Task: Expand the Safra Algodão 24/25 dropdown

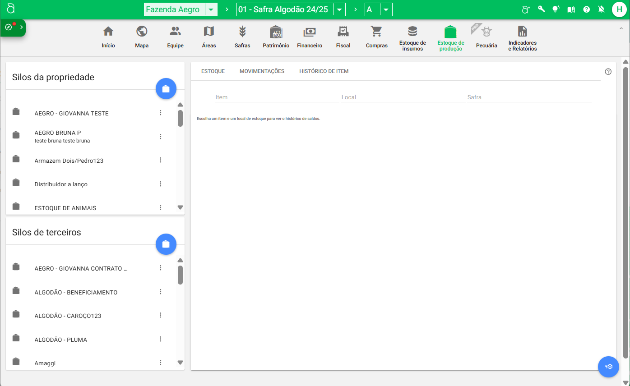Action: tap(340, 9)
